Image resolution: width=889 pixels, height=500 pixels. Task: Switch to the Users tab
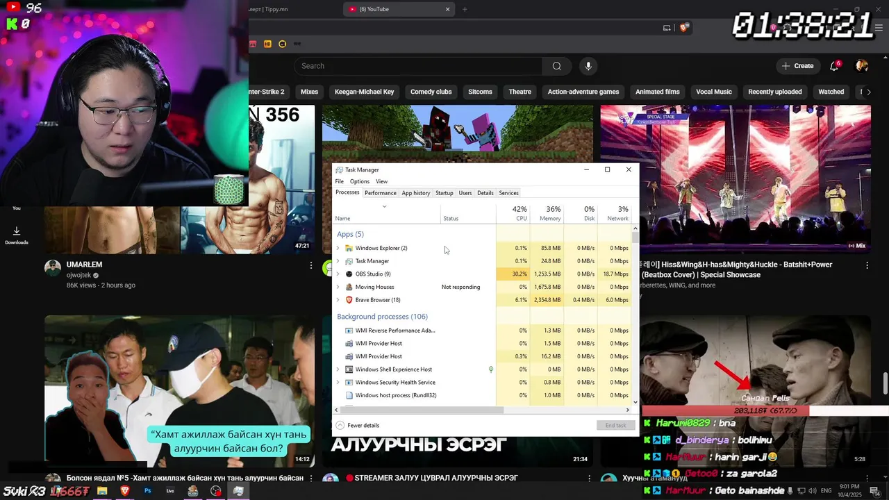[x=465, y=193]
